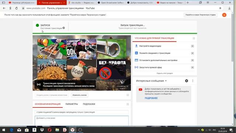Open a new browser tab
This screenshot has height=133, width=236.
coord(188,3)
